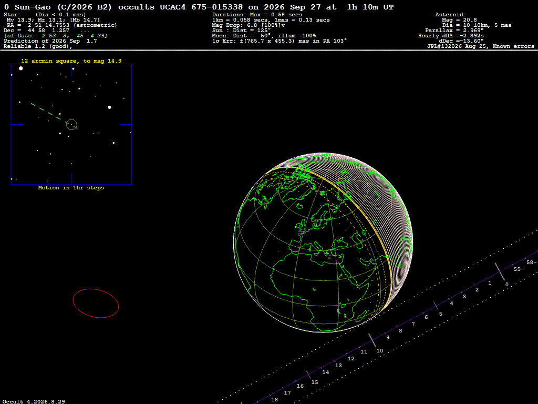The image size is (538, 404).
Task: Click the target star circle in finder chart
Action: pyautogui.click(x=71, y=124)
